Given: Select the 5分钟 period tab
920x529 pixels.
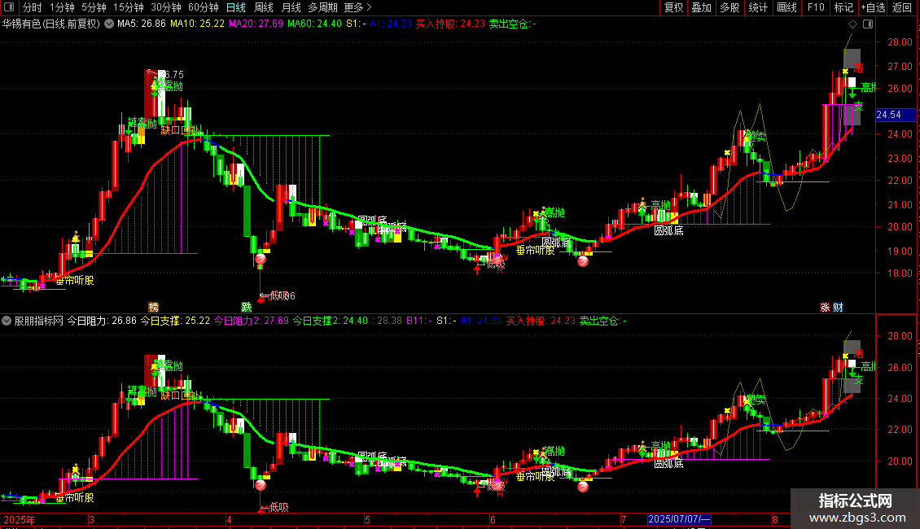Looking at the screenshot, I should click(94, 7).
